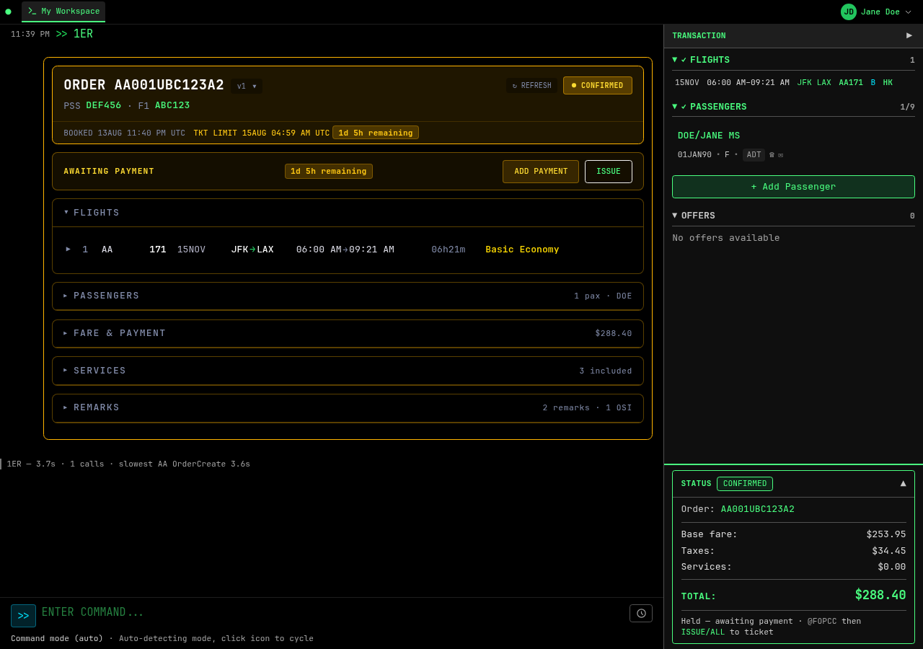The width and height of the screenshot is (923, 649).
Task: Click the CONFIRMED status badge on order
Action: pos(597,86)
